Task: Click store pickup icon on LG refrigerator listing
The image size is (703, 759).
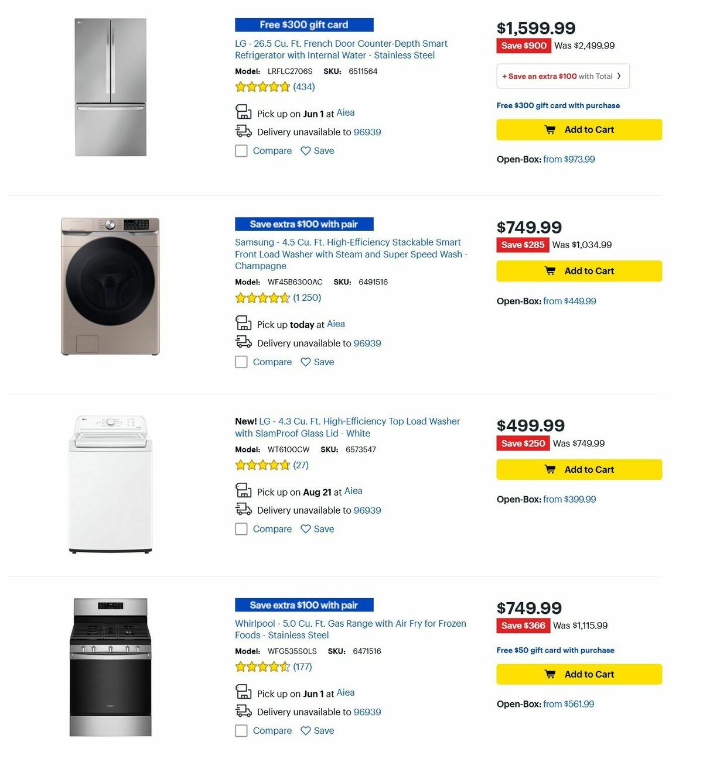Action: click(x=243, y=111)
